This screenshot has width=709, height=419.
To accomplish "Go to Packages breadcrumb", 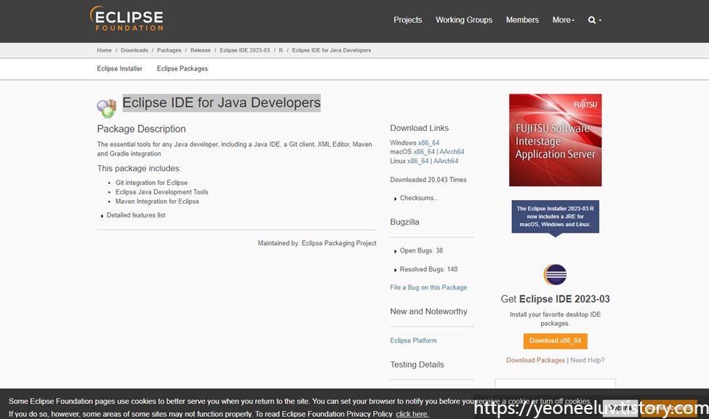I will coord(169,50).
